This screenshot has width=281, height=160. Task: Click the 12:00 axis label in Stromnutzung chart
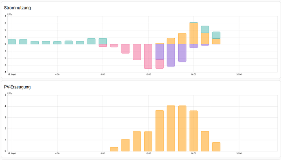click(148, 75)
